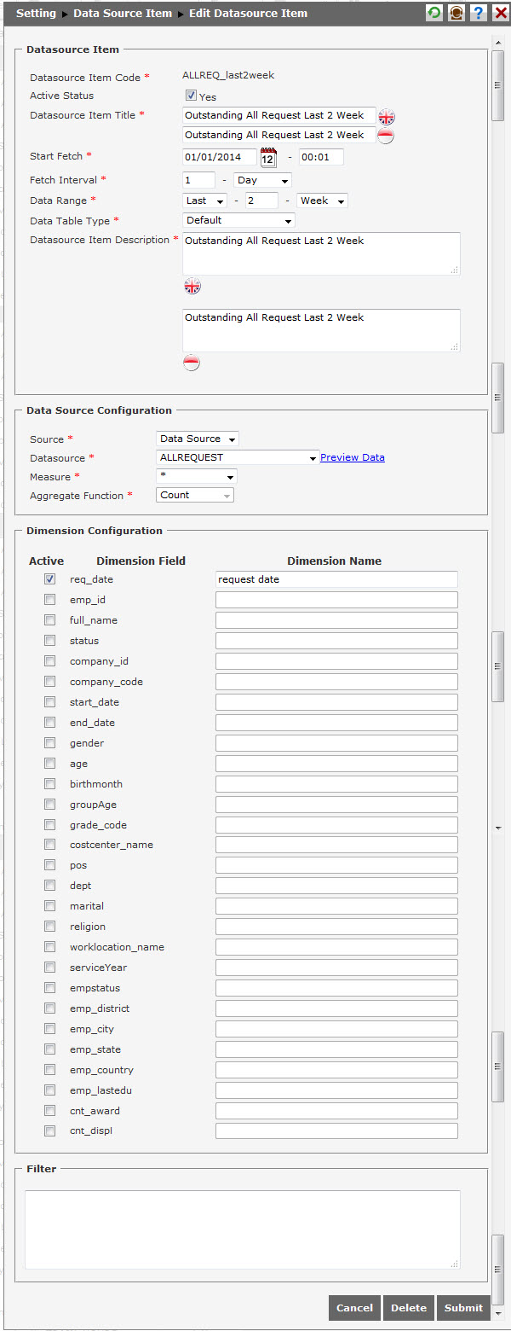Click the Filter text area

click(x=243, y=1229)
